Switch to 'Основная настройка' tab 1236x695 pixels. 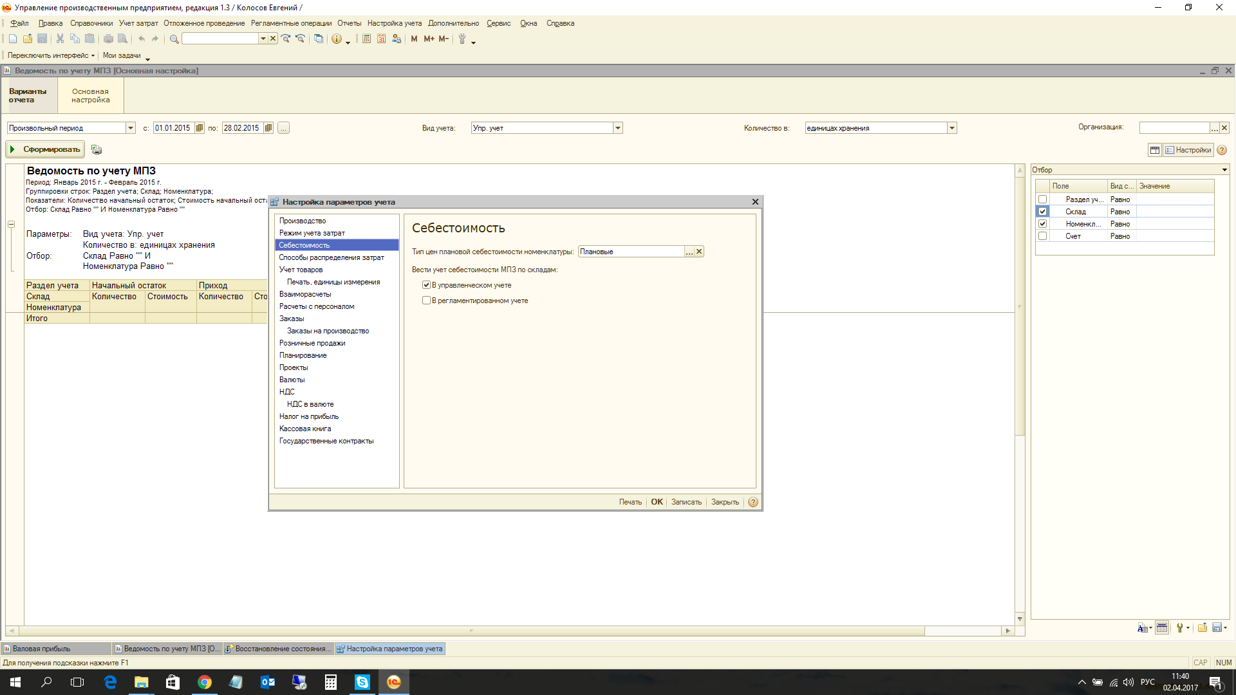point(91,96)
